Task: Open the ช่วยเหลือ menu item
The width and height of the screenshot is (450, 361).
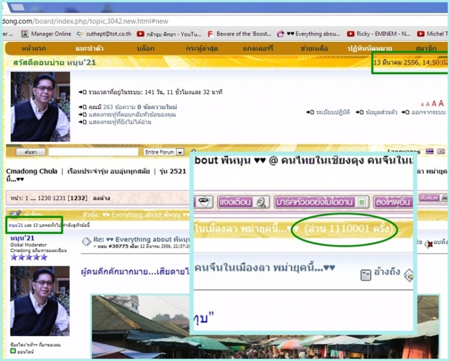Action: point(314,49)
